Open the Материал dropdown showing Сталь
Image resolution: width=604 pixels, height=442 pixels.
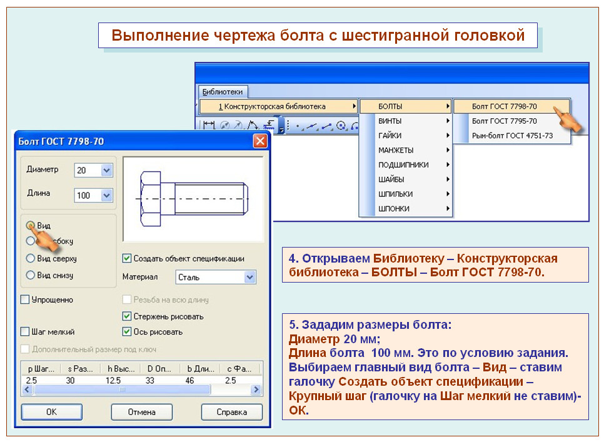click(x=249, y=277)
